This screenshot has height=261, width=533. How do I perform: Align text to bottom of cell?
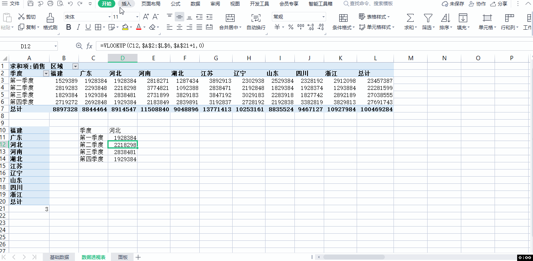[x=189, y=17]
